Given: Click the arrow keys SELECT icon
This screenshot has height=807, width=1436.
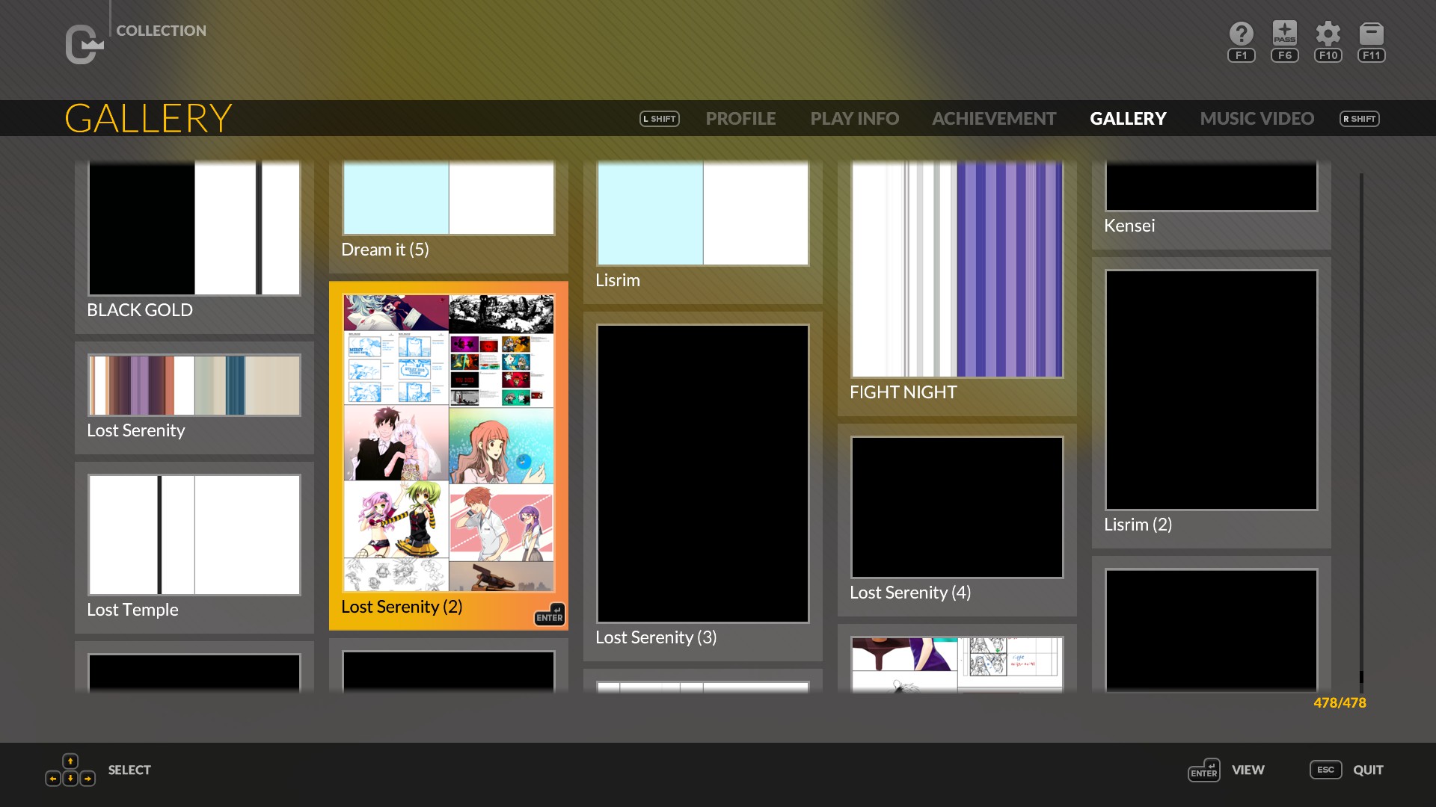Looking at the screenshot, I should pyautogui.click(x=70, y=770).
